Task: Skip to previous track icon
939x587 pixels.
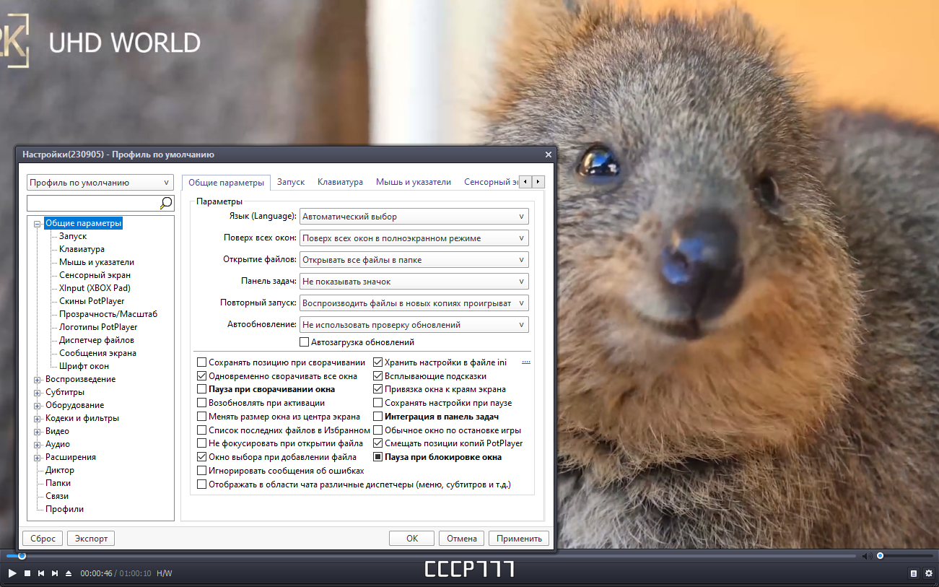Action: tap(41, 573)
